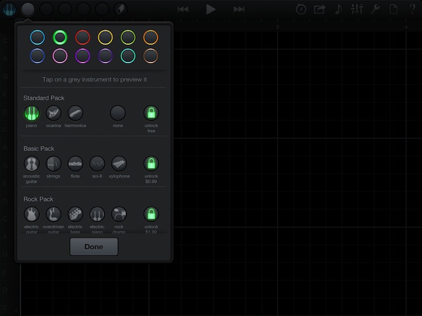422x316 pixels.
Task: Select the fifth empty track slot
Action: [x=84, y=9]
